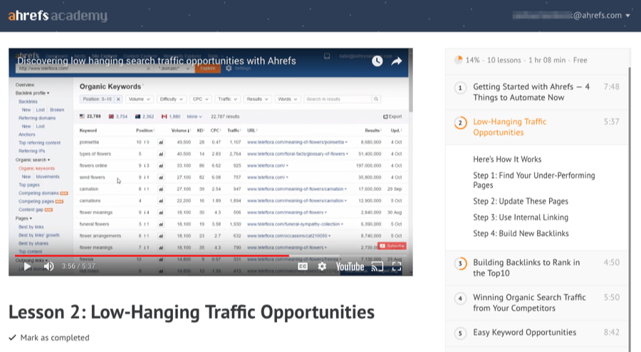Open lesson 1 Getting Started with Ahrefs

click(537, 92)
